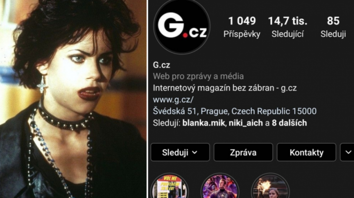The image size is (354, 198).
Task: Select the Internetový magazín bio text
Action: click(225, 88)
